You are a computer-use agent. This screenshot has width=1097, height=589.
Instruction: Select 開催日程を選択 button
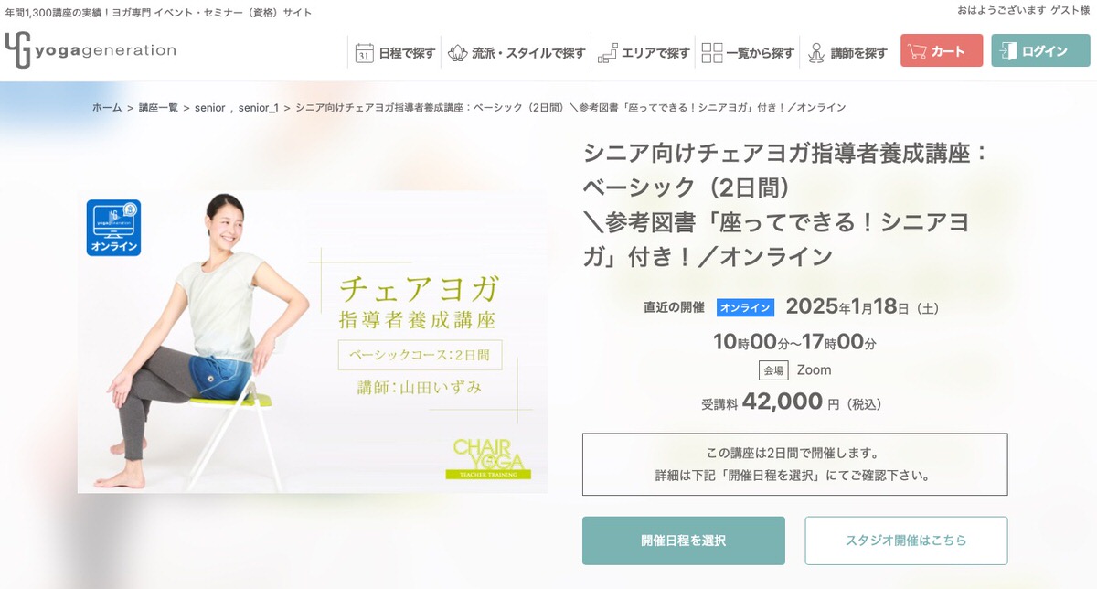pyautogui.click(x=684, y=541)
